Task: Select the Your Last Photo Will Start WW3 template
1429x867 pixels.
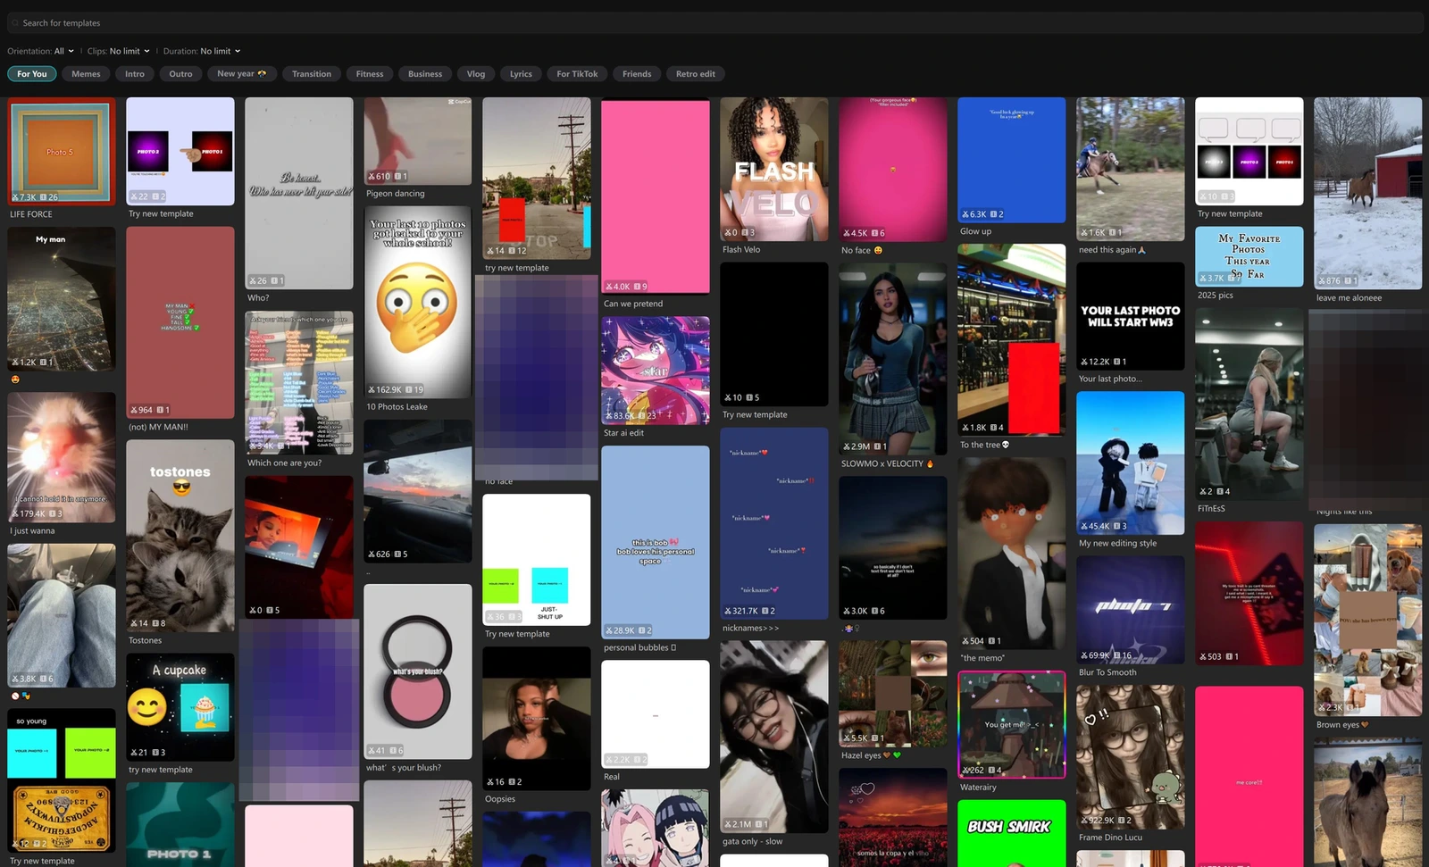Action: (x=1130, y=316)
